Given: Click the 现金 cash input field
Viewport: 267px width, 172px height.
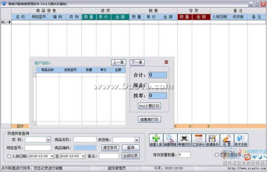Looking at the screenshot, I should 158,85.
